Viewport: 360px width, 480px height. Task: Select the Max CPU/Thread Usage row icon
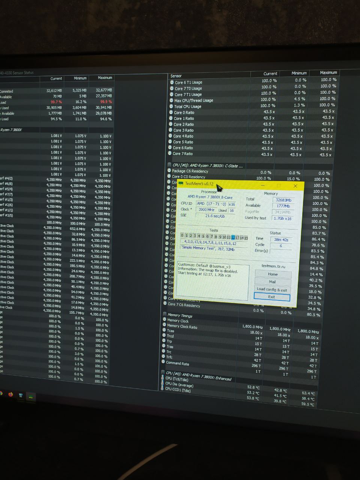[171, 100]
